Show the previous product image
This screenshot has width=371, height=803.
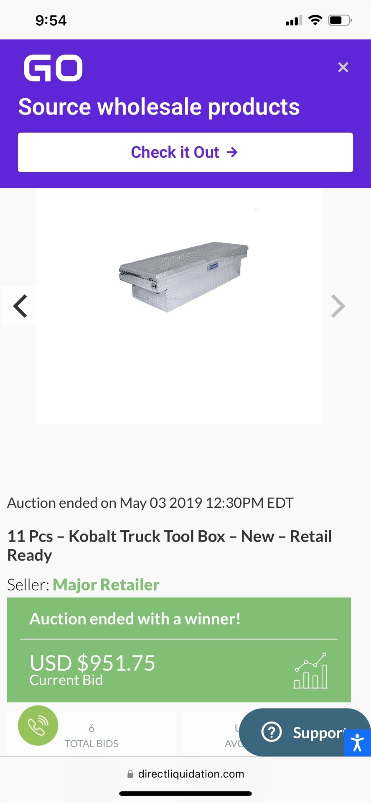coord(20,306)
